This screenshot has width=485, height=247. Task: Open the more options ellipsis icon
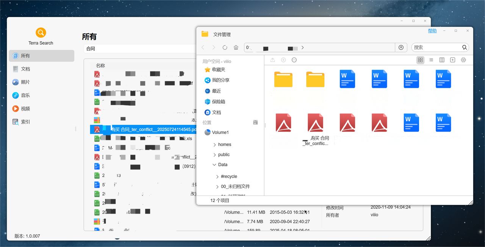click(x=294, y=60)
